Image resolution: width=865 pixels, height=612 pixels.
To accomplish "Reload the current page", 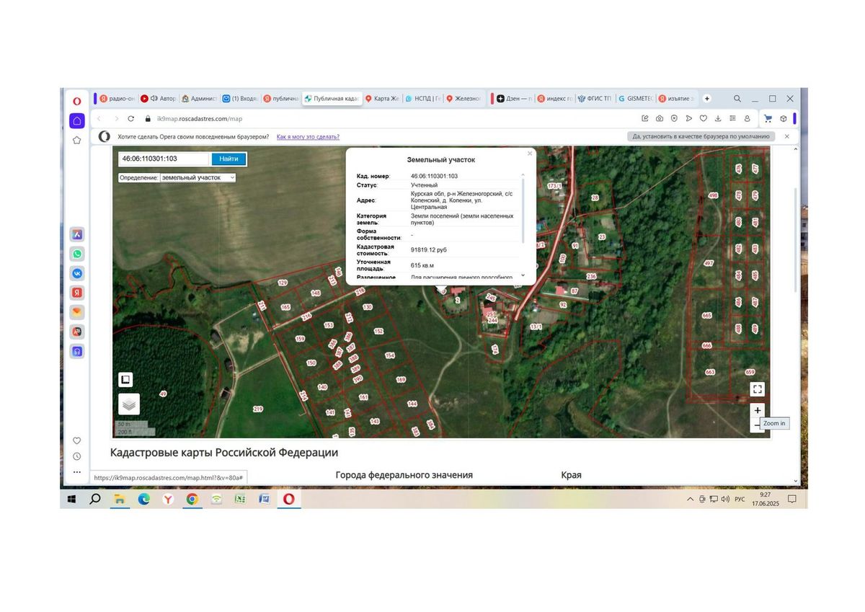I will point(130,118).
